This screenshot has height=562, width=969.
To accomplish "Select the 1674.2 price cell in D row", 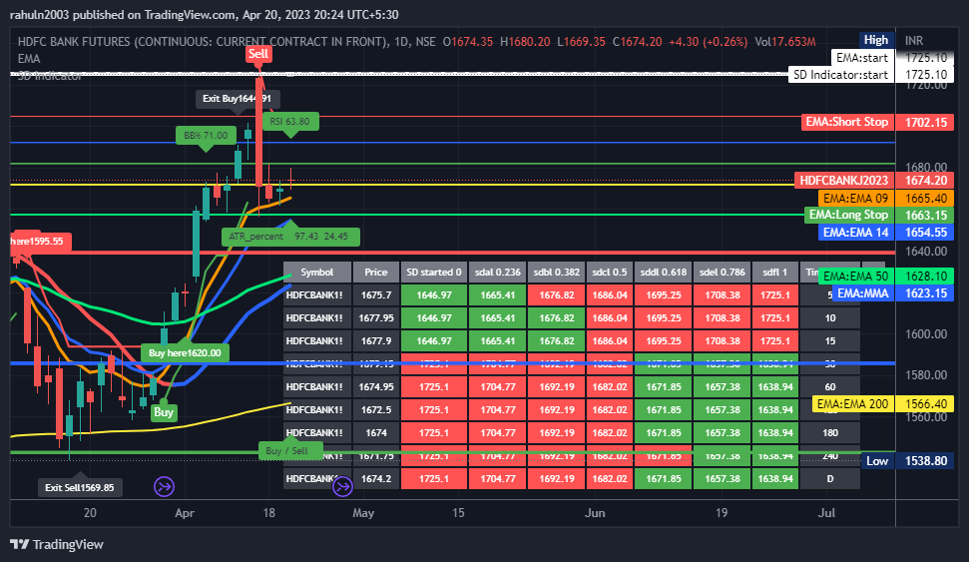I will pyautogui.click(x=376, y=478).
